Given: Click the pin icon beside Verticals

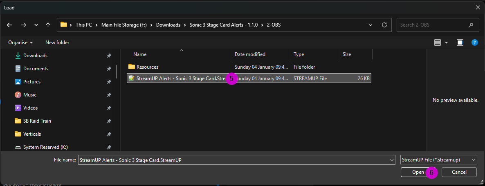Looking at the screenshot, I should click(109, 134).
